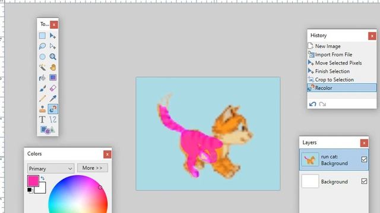The image size is (380, 213).
Task: Jump to Move Selected Pixels history step
Action: pos(342,63)
